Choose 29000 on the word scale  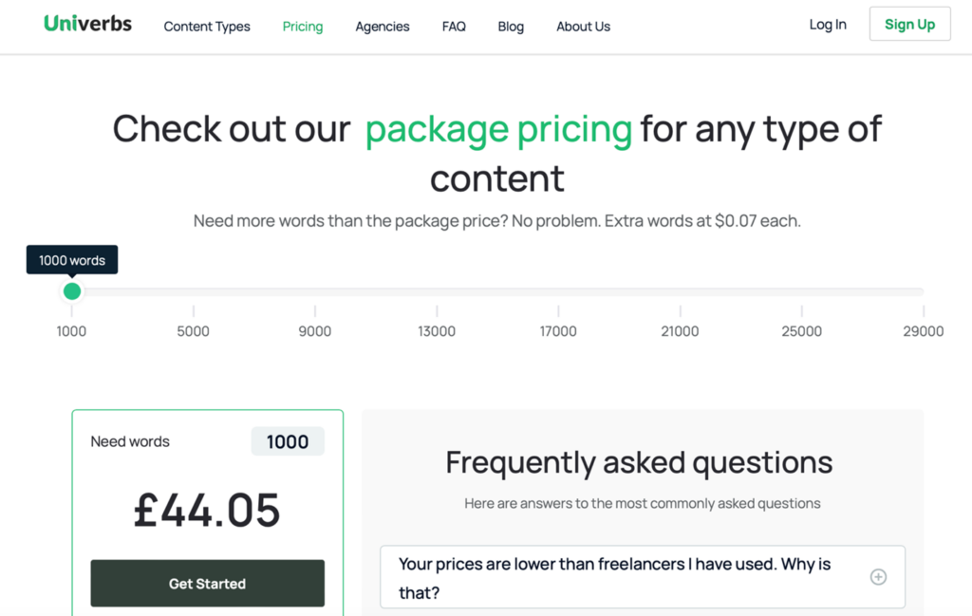tap(923, 331)
